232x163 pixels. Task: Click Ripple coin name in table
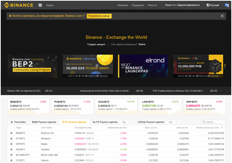(44, 144)
